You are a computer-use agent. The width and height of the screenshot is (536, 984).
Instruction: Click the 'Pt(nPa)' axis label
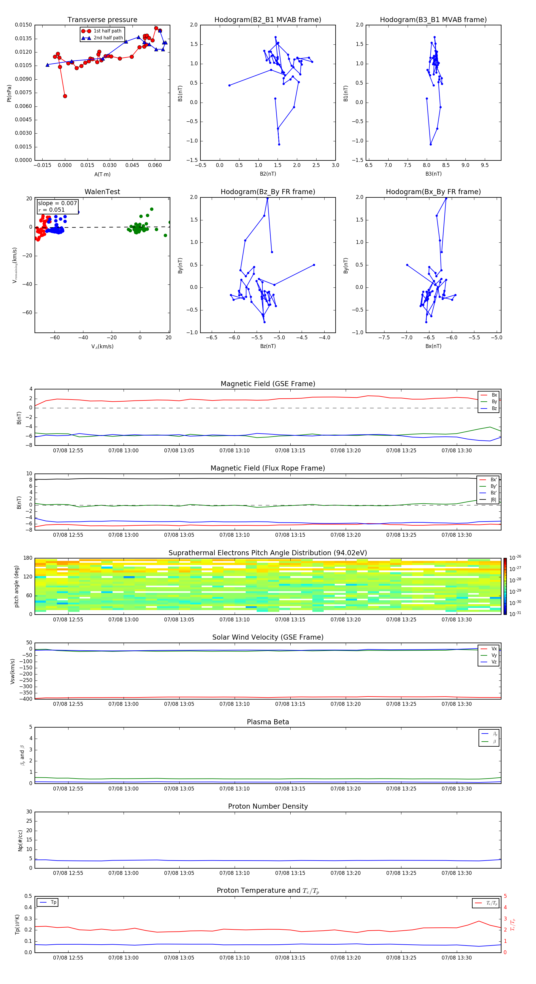point(9,93)
